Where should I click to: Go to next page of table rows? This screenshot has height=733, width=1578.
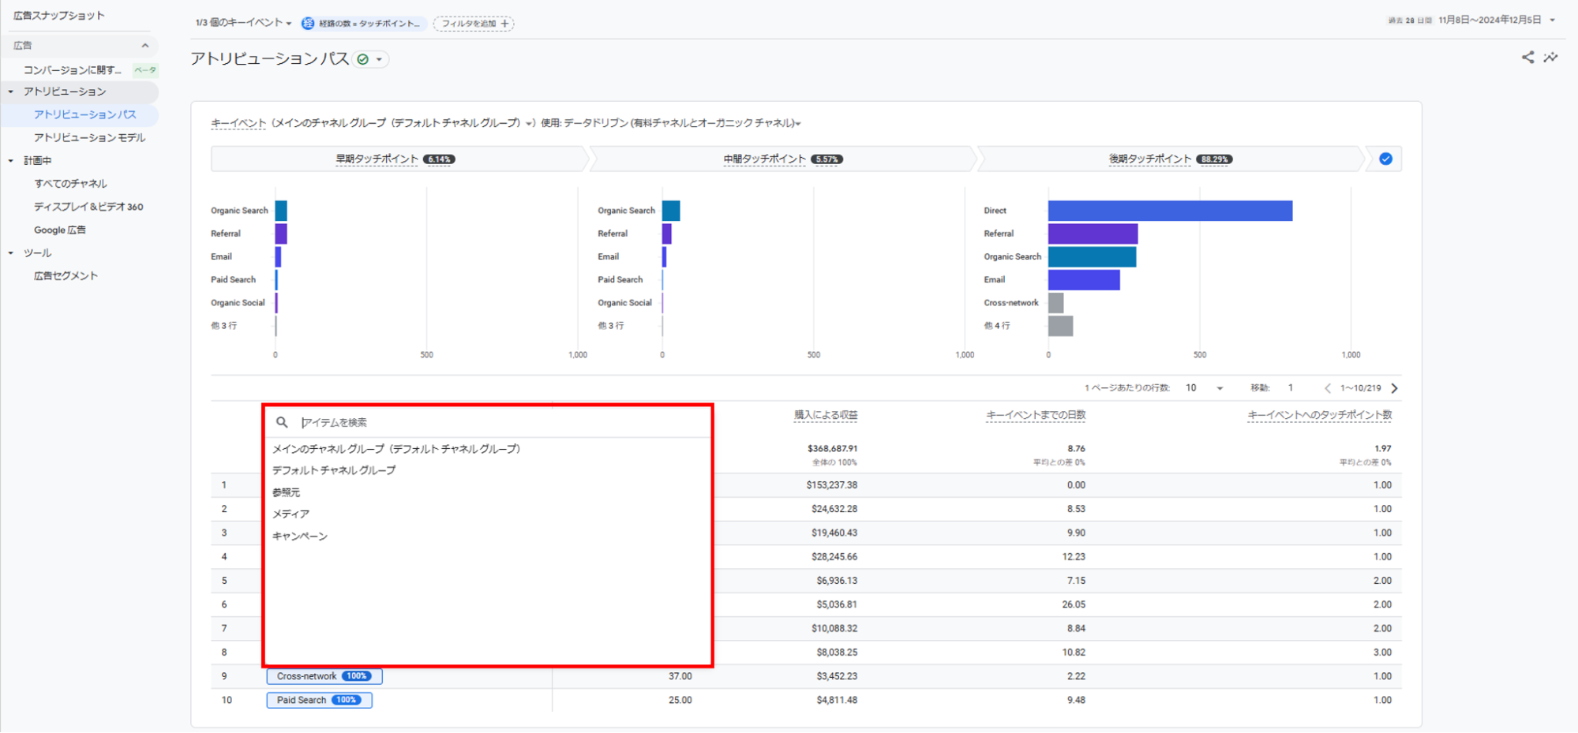[1395, 388]
